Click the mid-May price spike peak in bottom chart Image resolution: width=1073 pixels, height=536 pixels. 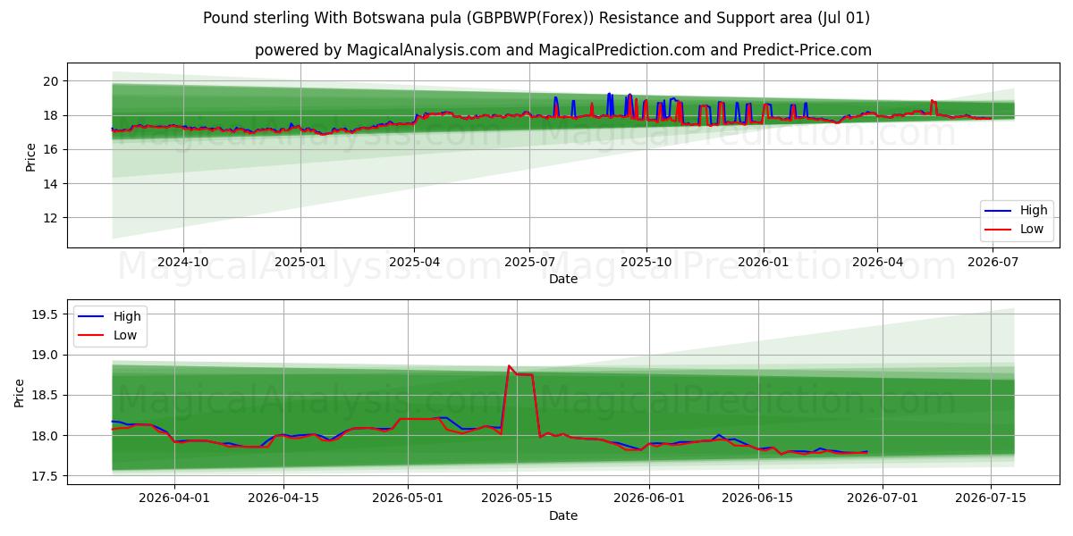[x=509, y=365]
